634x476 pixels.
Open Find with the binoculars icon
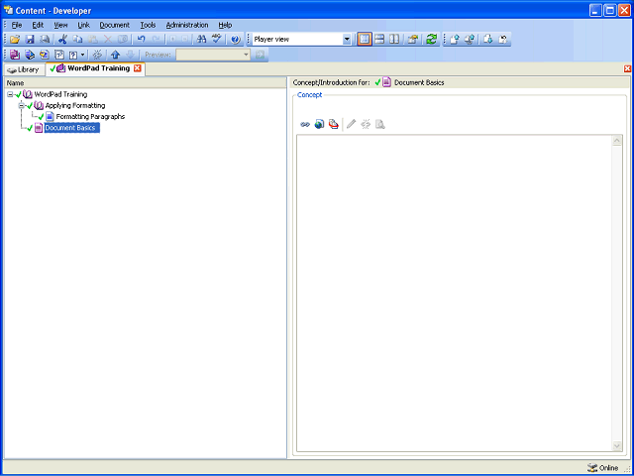tap(201, 40)
